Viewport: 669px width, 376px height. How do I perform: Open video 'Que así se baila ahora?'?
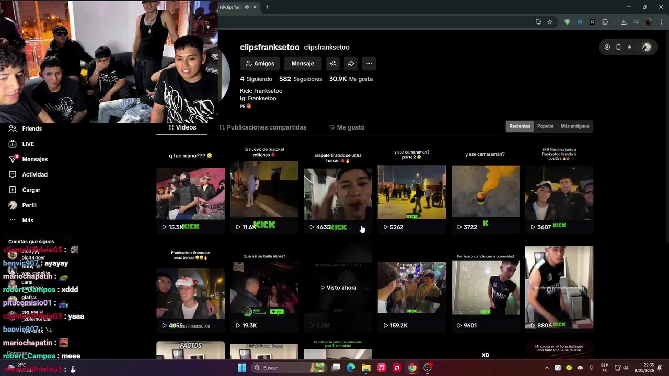pyautogui.click(x=264, y=290)
